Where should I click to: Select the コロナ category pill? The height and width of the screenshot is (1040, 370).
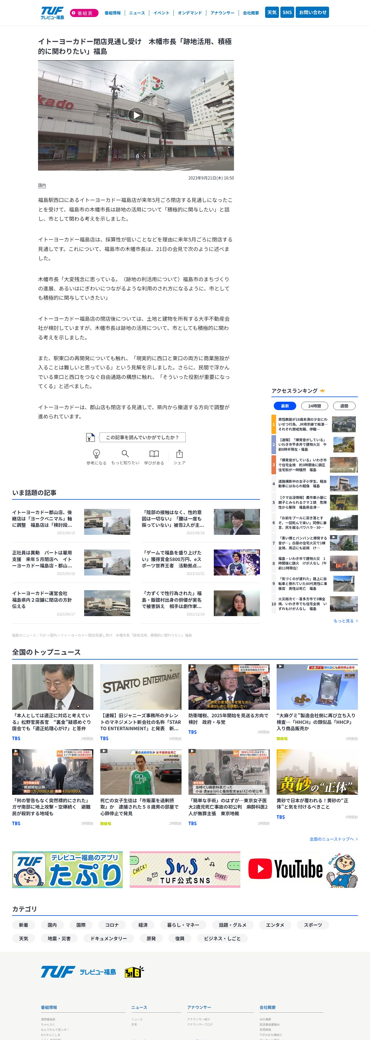(x=112, y=924)
